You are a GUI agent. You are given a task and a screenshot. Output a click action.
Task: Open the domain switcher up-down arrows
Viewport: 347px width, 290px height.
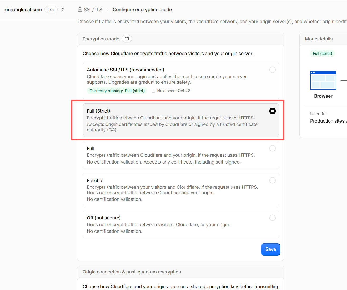click(x=63, y=10)
